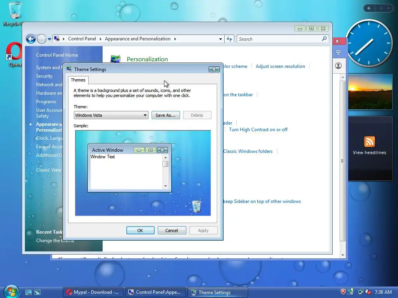Click the orange RSS feed icon
The width and height of the screenshot is (398, 298).
(370, 142)
